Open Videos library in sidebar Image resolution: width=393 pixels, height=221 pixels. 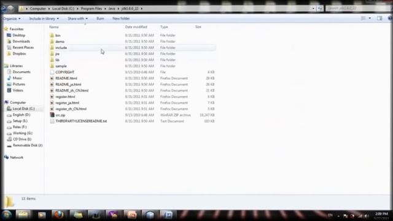[x=18, y=90]
